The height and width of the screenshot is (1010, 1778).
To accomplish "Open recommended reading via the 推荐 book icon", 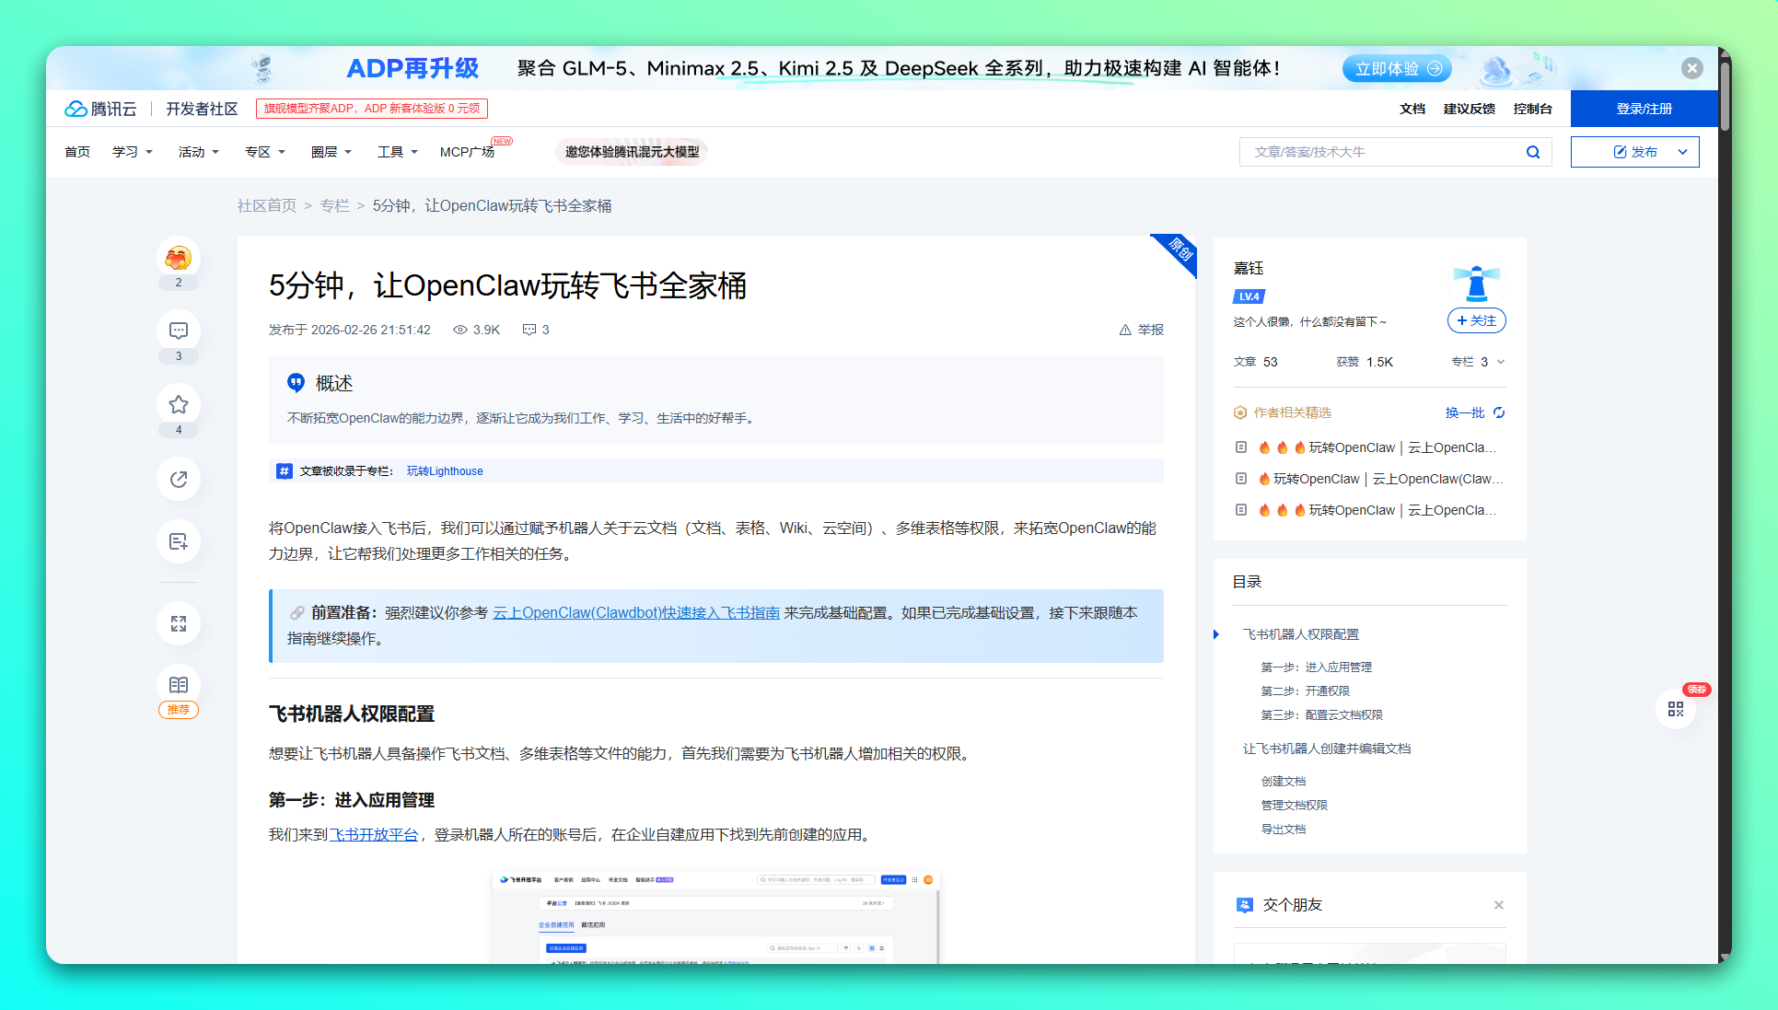I will [178, 684].
